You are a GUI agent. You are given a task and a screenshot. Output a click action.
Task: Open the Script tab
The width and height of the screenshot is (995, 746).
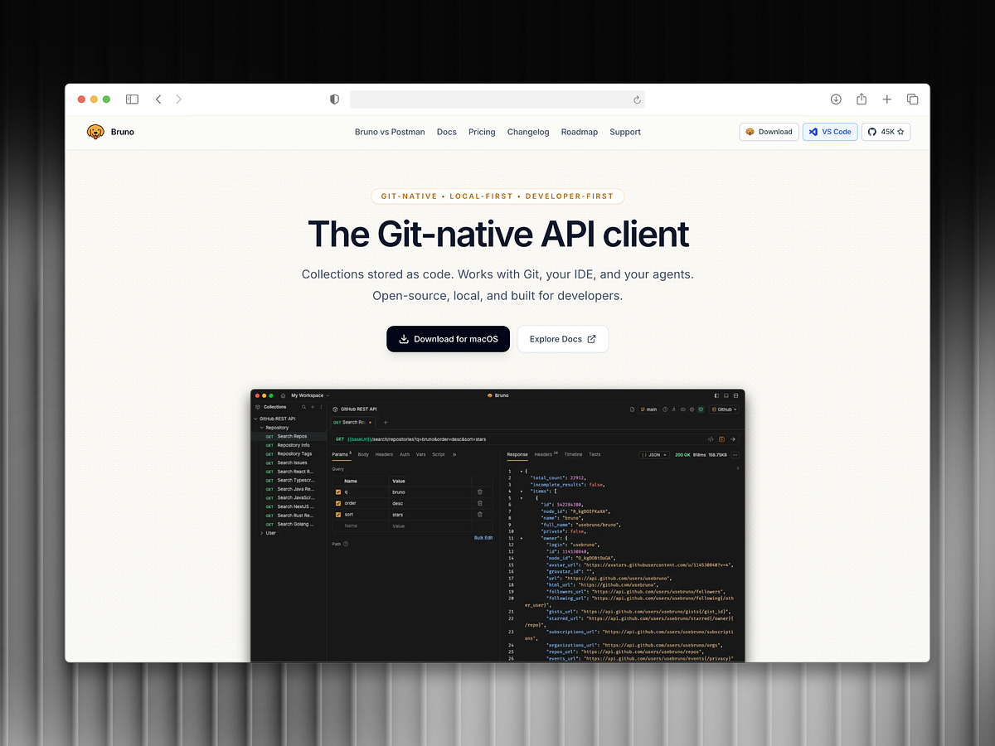[439, 454]
